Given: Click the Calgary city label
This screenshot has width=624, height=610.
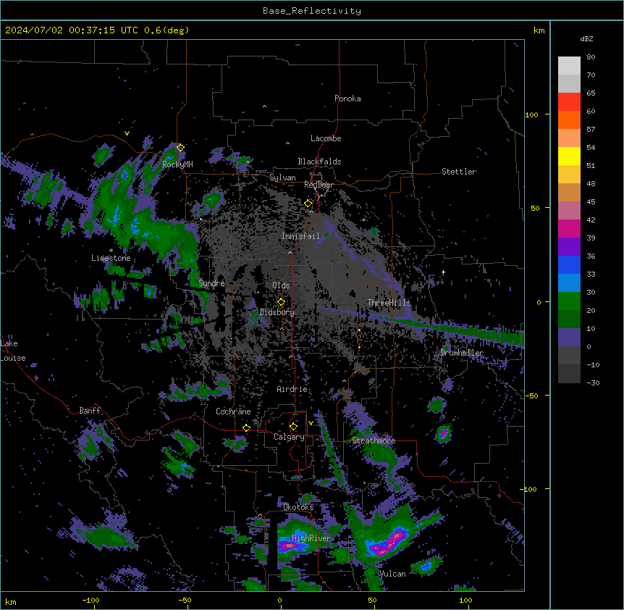Looking at the screenshot, I should pyautogui.click(x=289, y=437).
